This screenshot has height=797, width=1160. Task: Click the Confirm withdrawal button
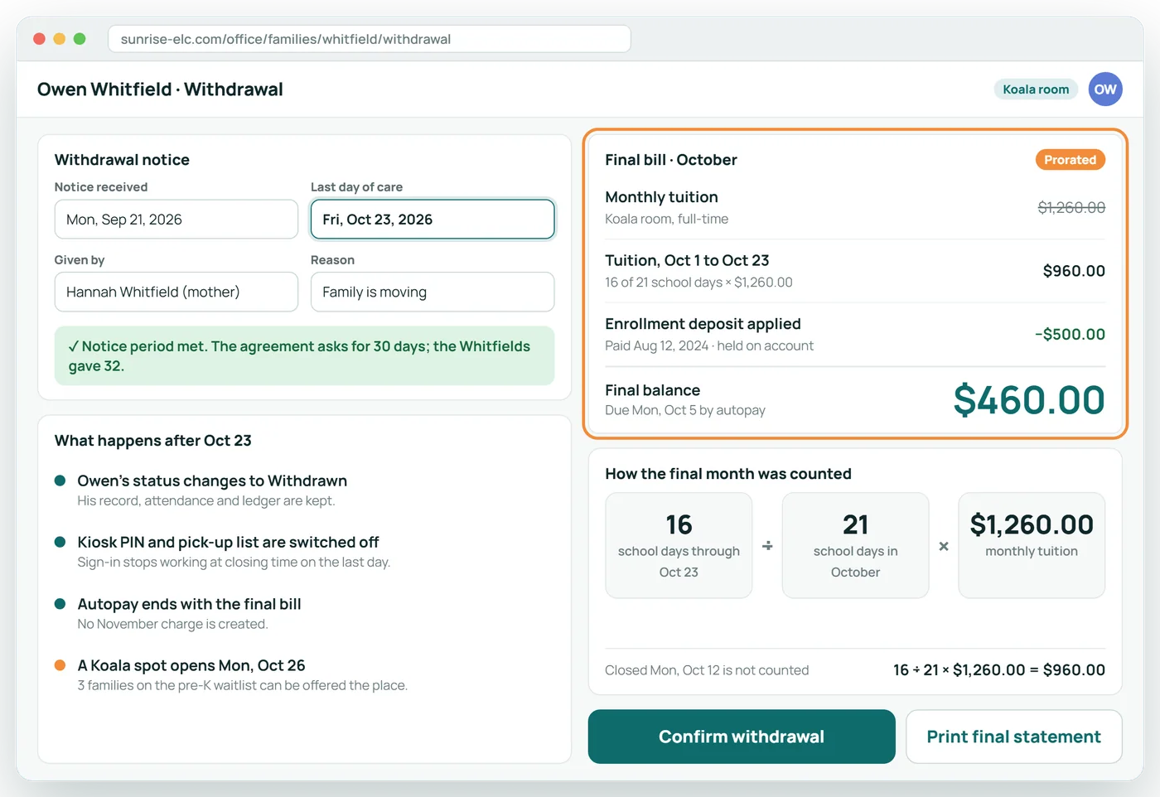coord(742,737)
